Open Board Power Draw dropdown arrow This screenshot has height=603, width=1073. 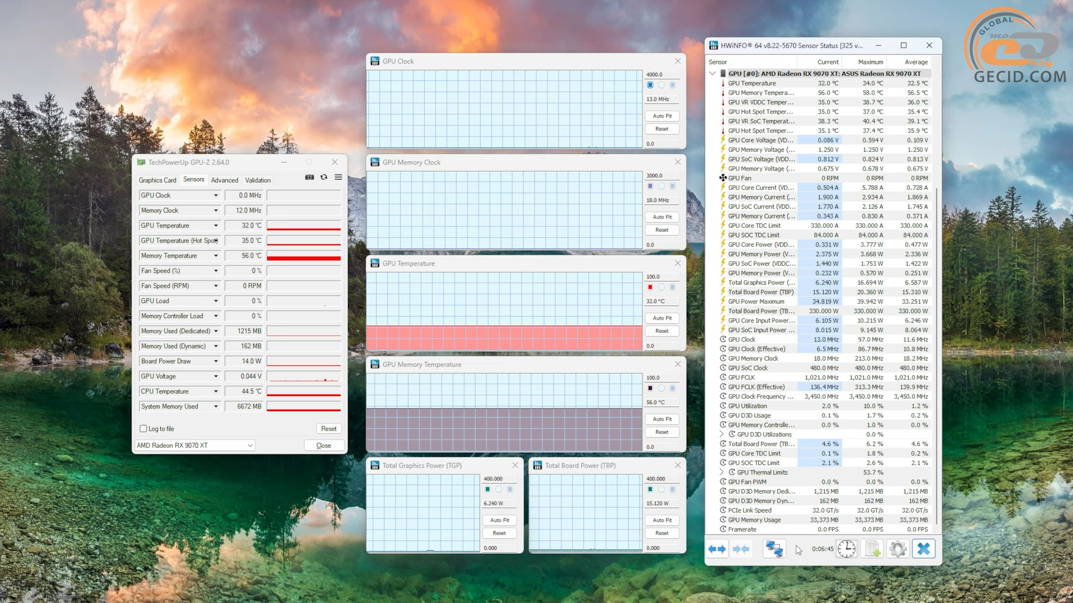click(216, 361)
